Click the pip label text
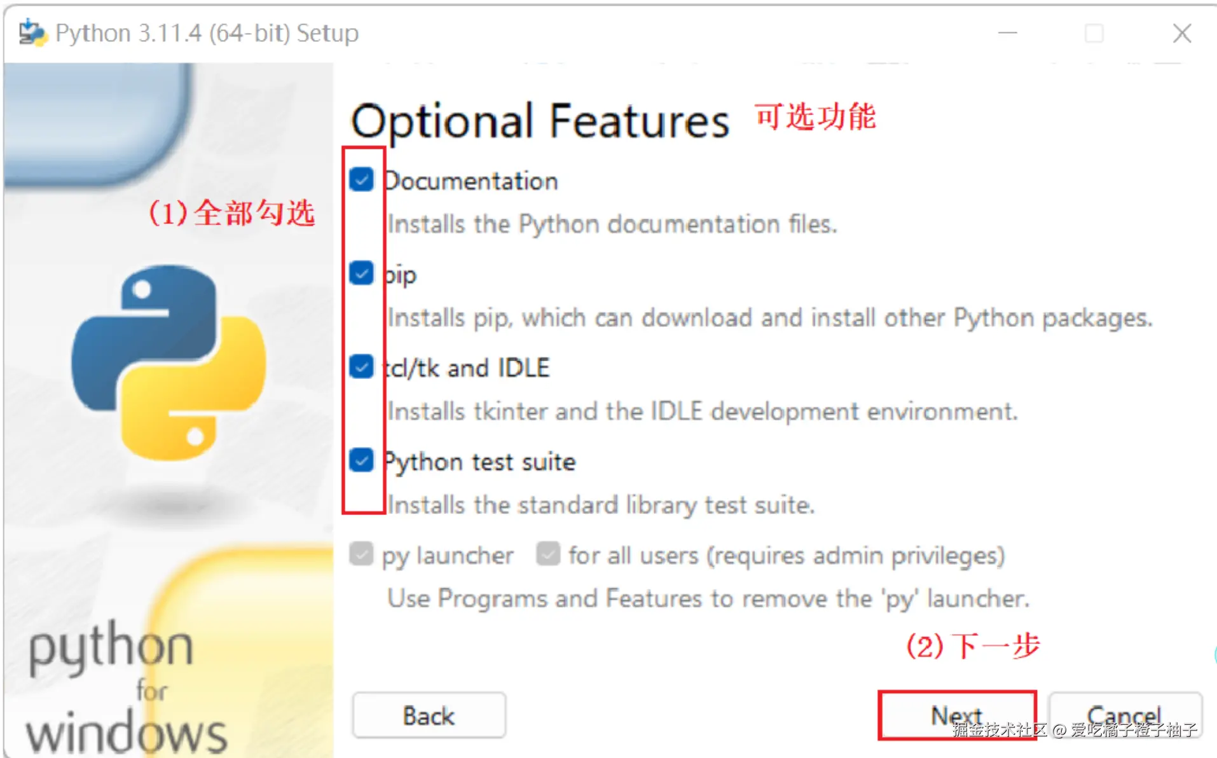 point(401,275)
